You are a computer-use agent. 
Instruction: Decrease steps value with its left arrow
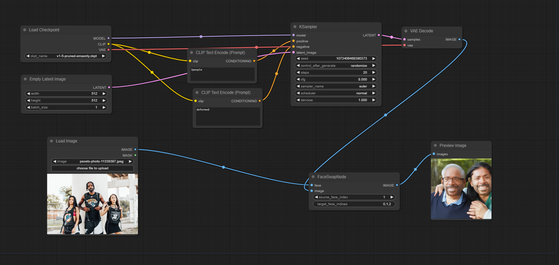pyautogui.click(x=298, y=72)
